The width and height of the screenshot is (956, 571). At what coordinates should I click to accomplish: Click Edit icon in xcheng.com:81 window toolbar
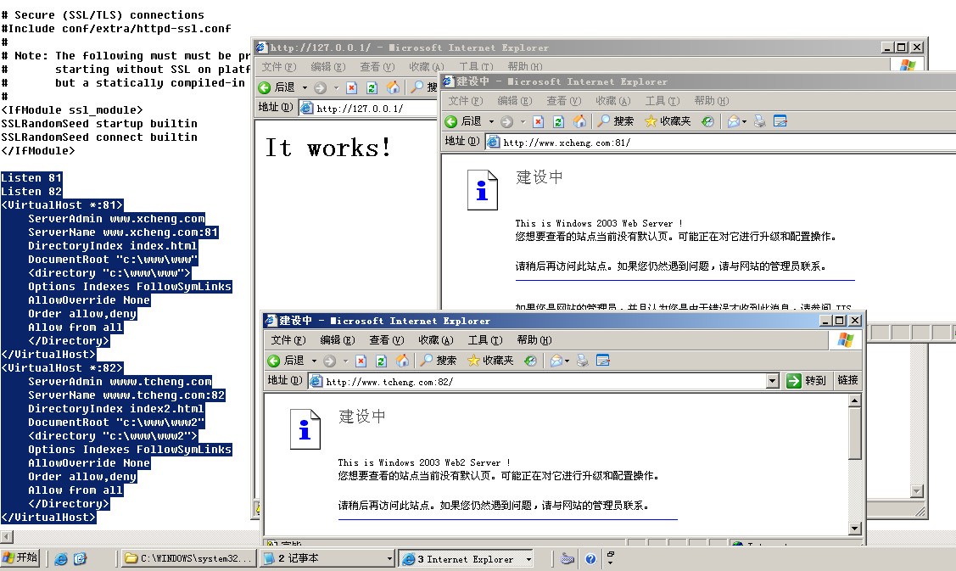(780, 121)
